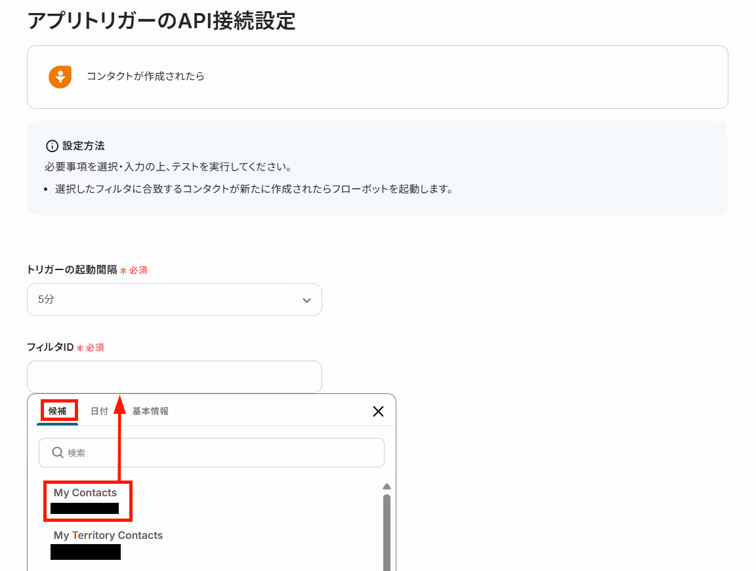The image size is (756, 571).
Task: Click the アプリトリガーのAPI接続設定 heading
Action: click(x=161, y=21)
